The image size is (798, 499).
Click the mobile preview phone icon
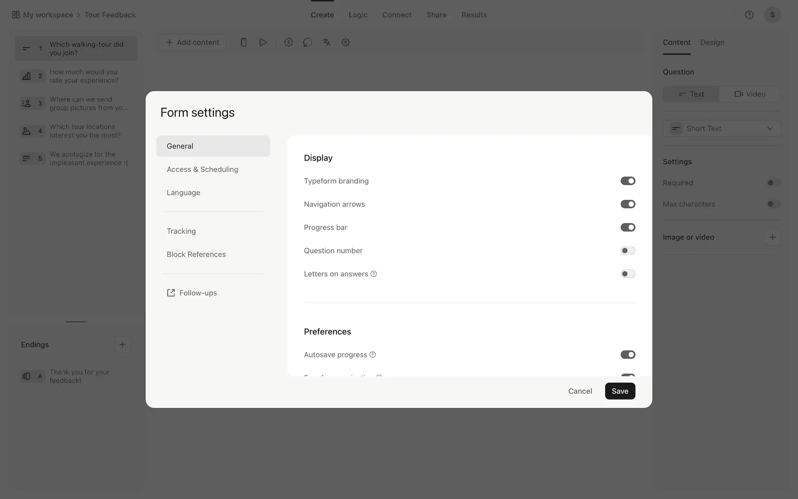tap(244, 42)
